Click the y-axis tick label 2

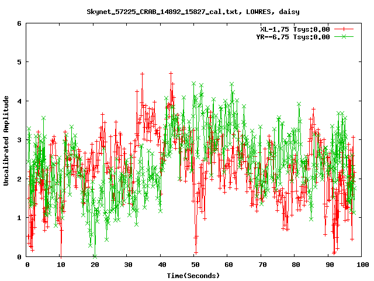[x=19, y=179]
